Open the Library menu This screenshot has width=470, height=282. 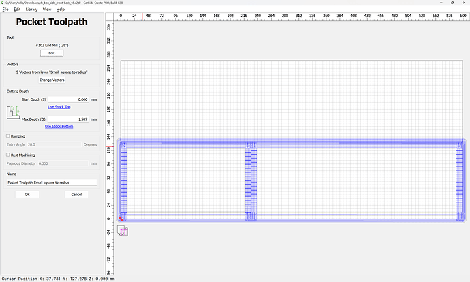tap(31, 10)
